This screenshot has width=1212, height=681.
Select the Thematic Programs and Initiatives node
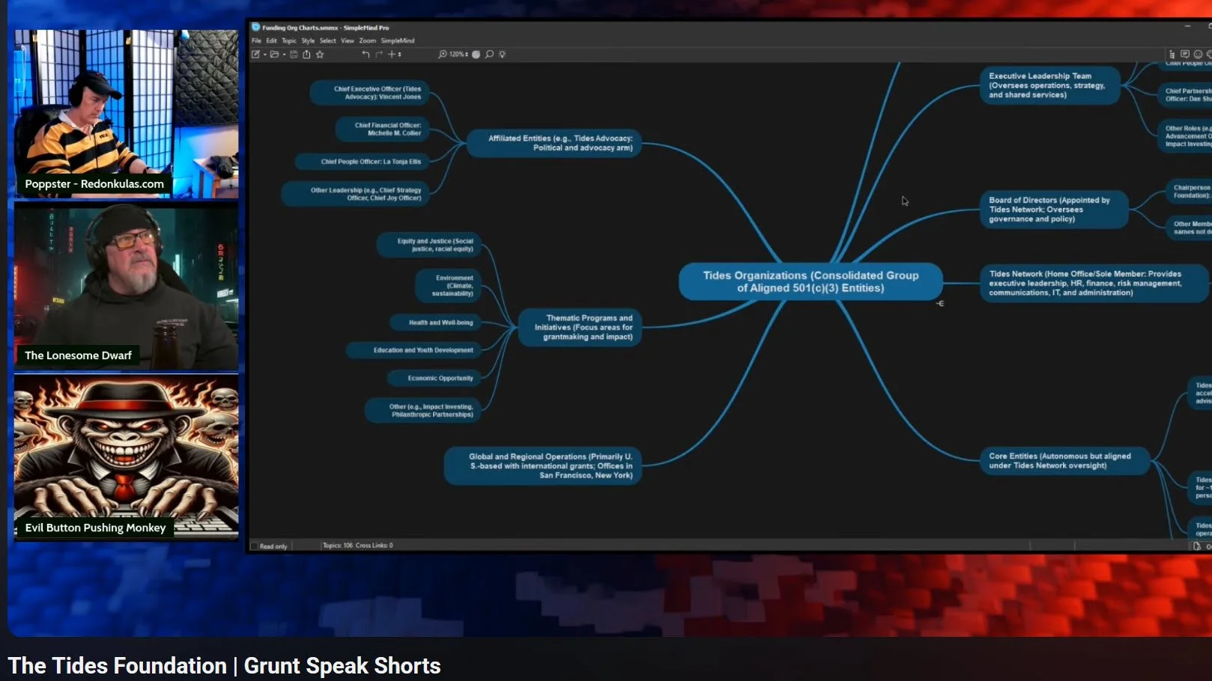coord(580,327)
